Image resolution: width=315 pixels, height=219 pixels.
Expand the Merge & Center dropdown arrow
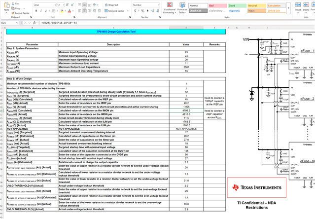click(x=128, y=11)
